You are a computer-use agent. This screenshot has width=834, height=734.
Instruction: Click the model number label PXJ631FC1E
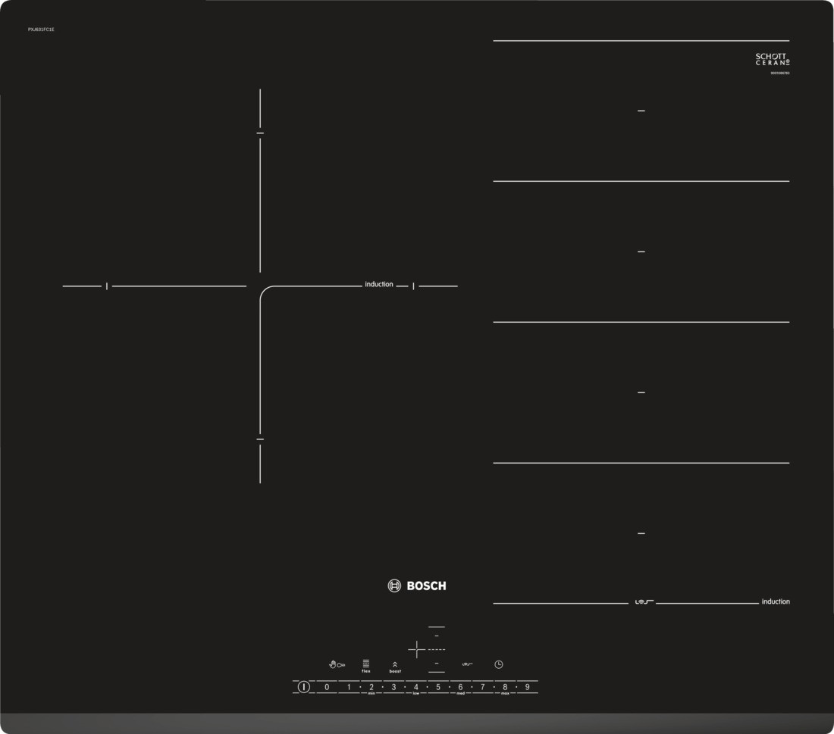[x=42, y=29]
